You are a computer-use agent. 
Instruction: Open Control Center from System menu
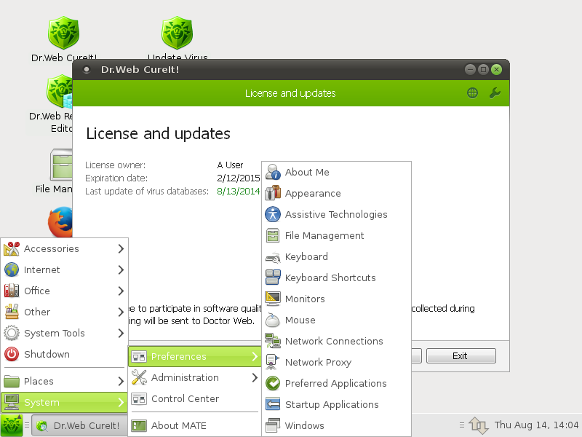point(185,399)
